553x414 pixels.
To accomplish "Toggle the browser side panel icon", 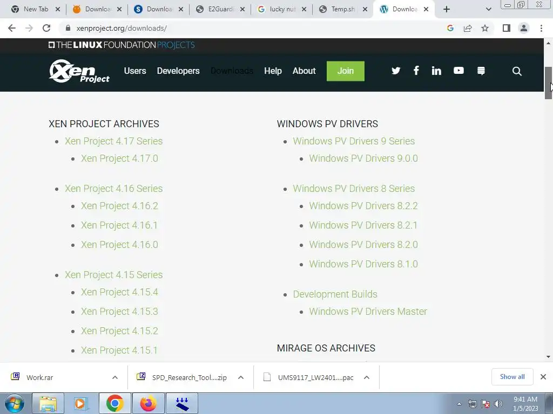I will coord(507,28).
